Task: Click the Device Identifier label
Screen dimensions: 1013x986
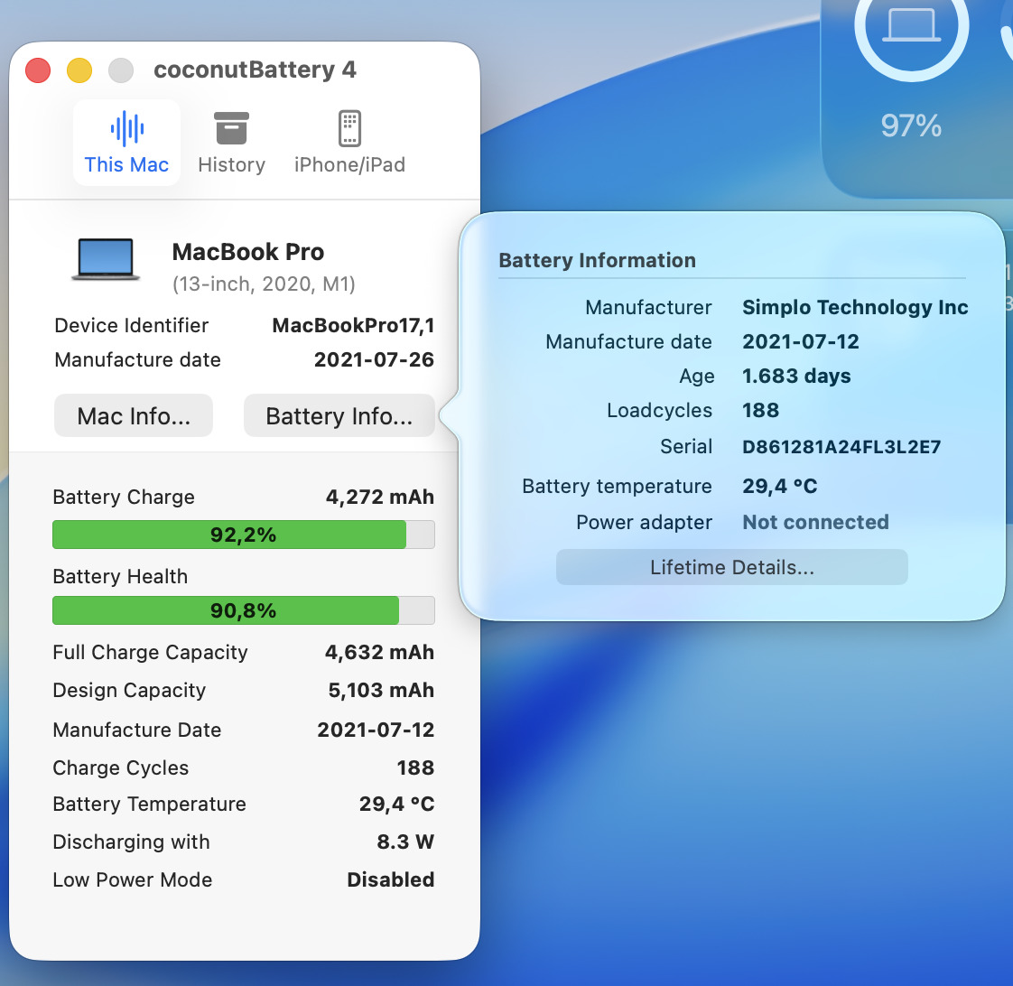Action: 132,325
